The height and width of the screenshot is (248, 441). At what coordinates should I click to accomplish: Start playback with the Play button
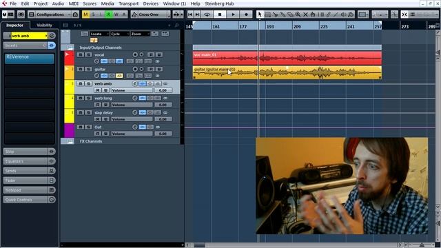click(233, 14)
